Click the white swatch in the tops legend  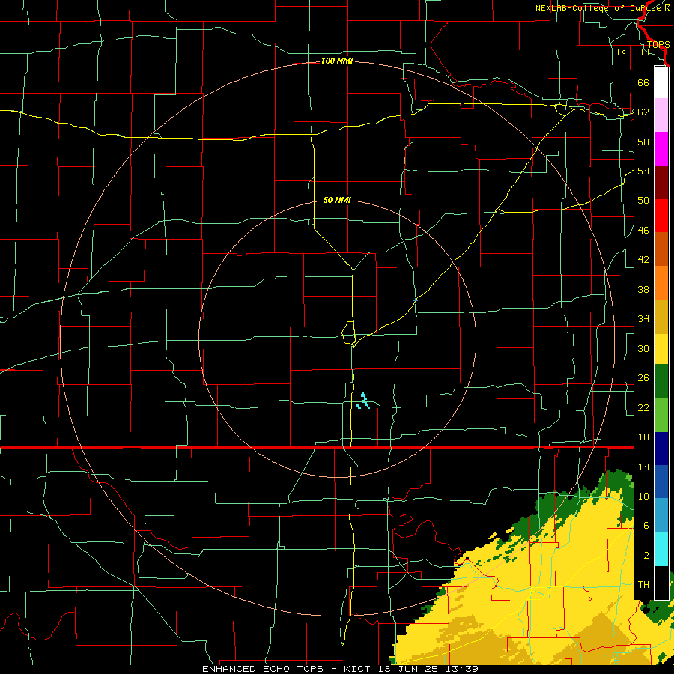click(661, 82)
